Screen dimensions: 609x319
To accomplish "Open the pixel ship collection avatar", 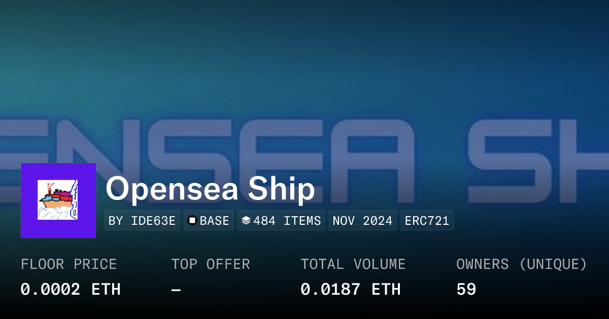I will point(58,200).
